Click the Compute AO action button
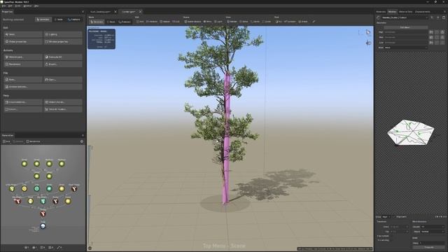 63,57
